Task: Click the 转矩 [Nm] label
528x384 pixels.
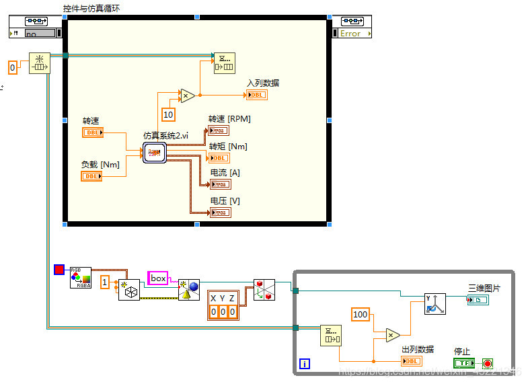Action: point(228,147)
